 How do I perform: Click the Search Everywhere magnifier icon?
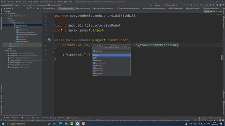217,5
